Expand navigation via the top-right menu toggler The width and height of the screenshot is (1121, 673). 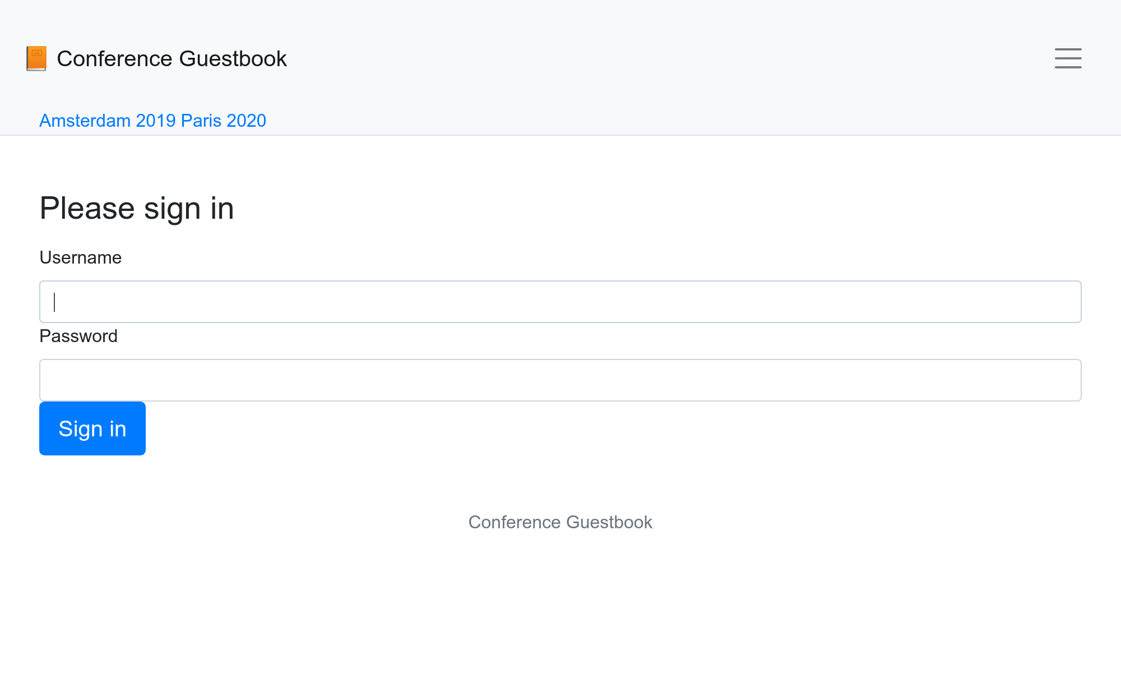(x=1068, y=58)
